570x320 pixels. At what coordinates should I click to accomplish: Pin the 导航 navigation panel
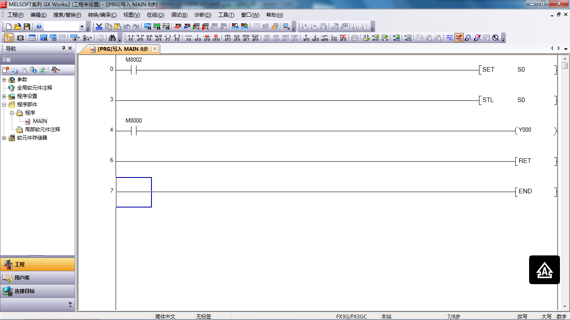point(63,48)
